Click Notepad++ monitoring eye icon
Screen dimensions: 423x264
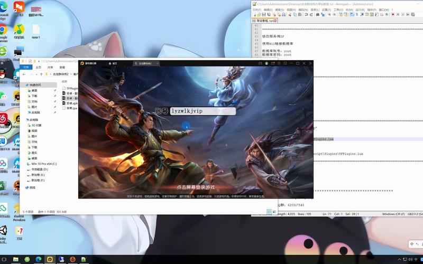tap(387, 15)
